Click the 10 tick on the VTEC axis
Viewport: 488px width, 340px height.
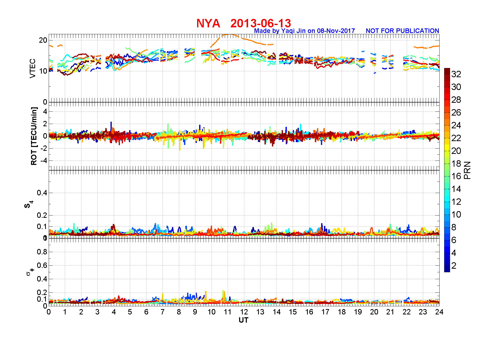click(x=43, y=71)
